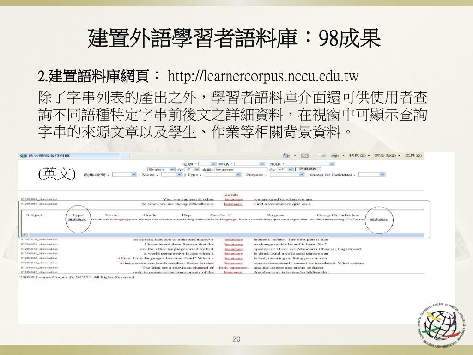Viewport: 473px width, 355px height.
Task: Click the slide page number 20
Action: point(236,339)
